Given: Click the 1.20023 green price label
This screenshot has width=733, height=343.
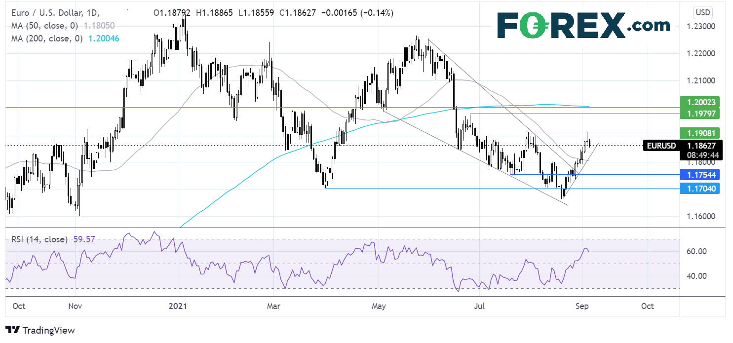Looking at the screenshot, I should [699, 102].
